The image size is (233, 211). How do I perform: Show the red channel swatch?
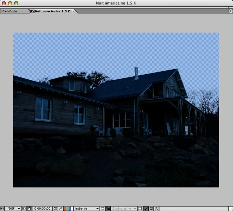(64, 209)
